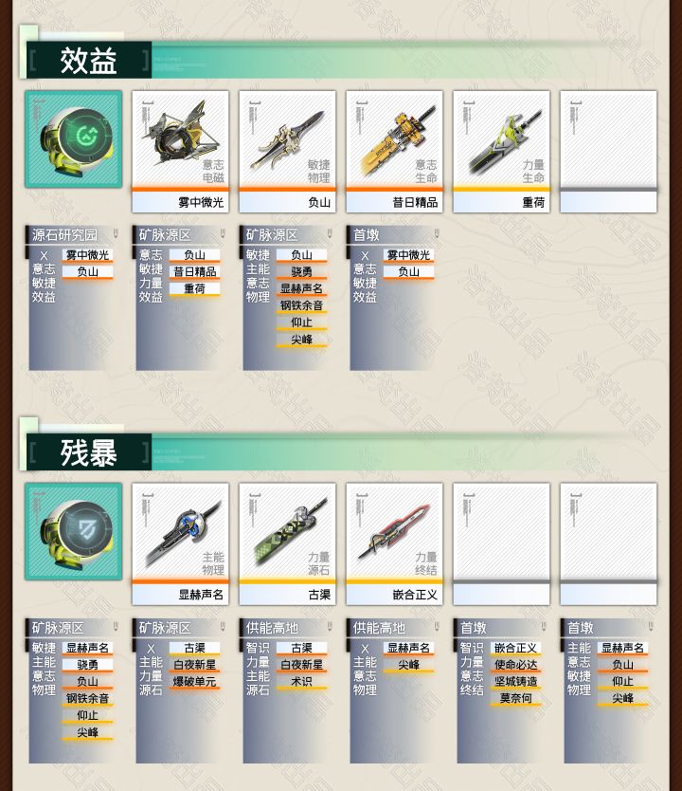Select the 爆破单元 weapon tag

coord(194,682)
